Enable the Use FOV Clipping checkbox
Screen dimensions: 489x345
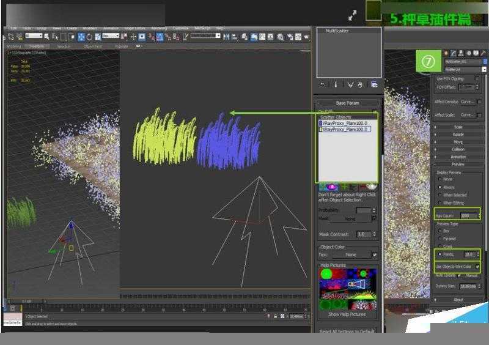pyautogui.click(x=479, y=79)
